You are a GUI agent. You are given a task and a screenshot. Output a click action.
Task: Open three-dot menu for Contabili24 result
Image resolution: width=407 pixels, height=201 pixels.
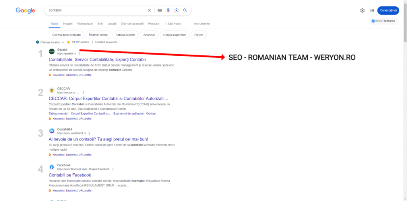click(89, 133)
